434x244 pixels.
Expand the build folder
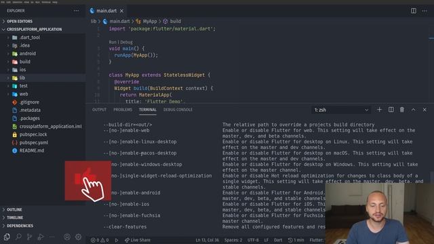click(x=43, y=62)
